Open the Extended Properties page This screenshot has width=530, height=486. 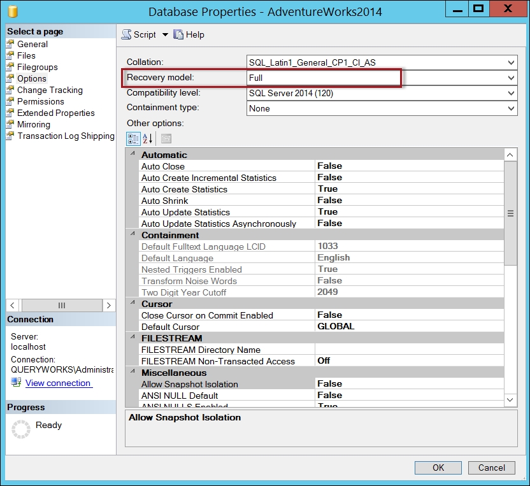(56, 113)
